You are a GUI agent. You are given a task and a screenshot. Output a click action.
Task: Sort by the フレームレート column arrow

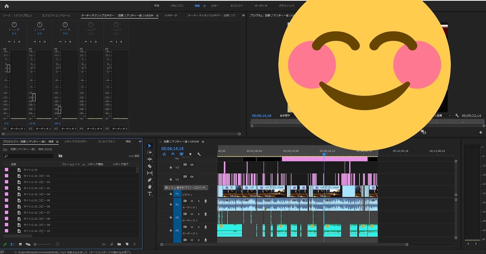[84, 164]
